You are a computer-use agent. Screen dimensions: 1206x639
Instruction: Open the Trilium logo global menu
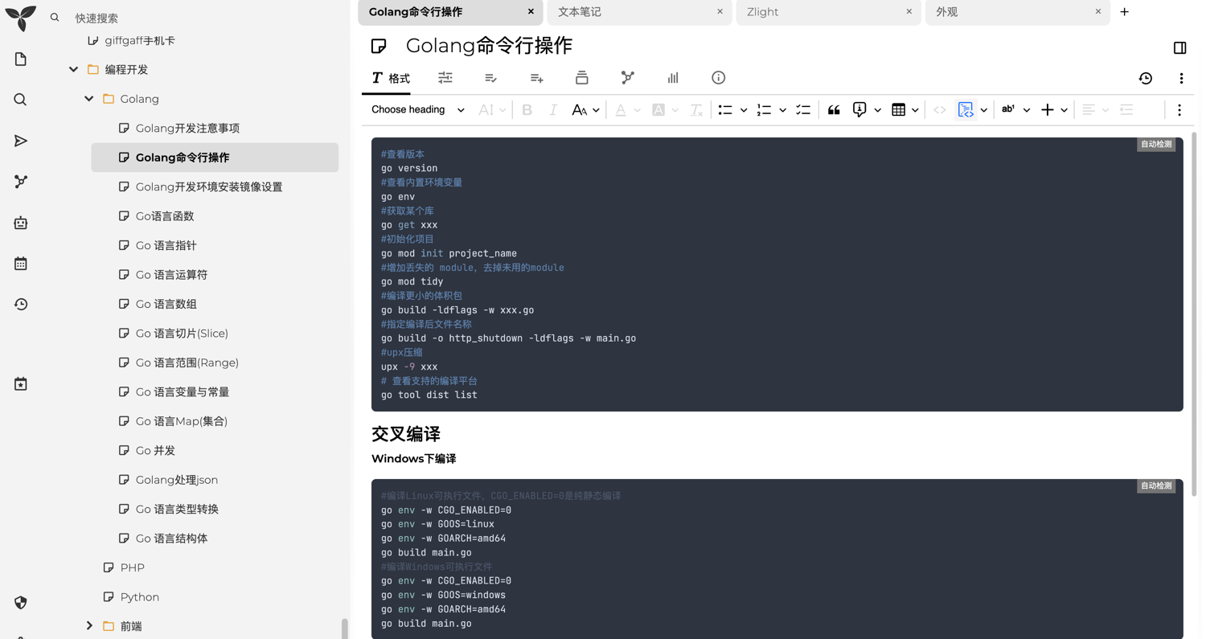point(20,18)
